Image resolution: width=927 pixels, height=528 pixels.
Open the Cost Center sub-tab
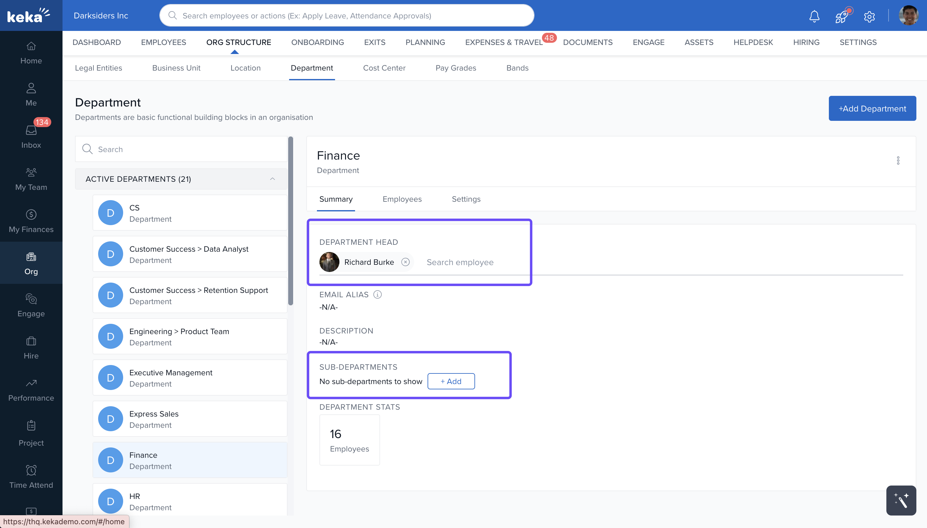pos(384,68)
